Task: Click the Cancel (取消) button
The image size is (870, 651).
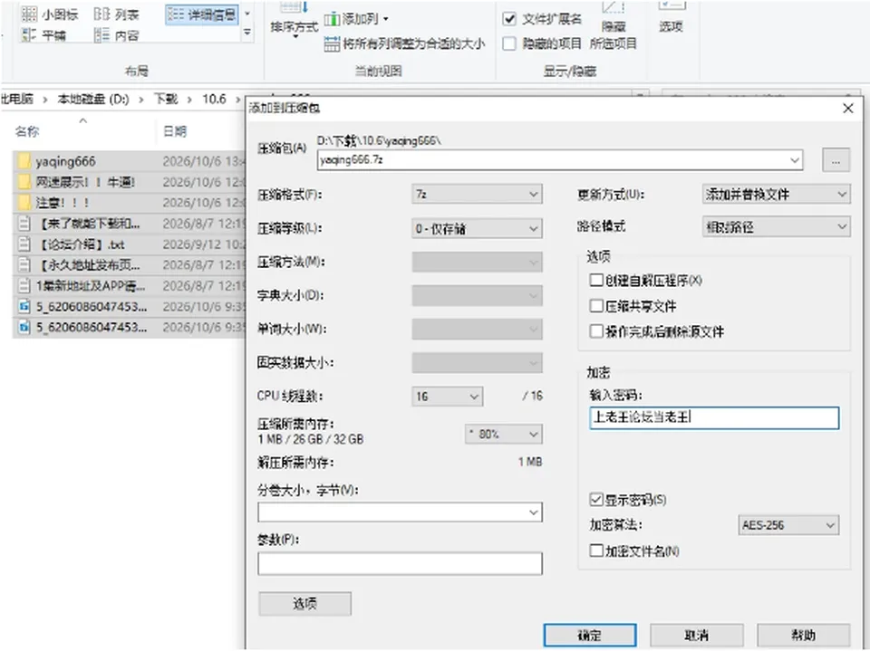Action: (x=696, y=636)
